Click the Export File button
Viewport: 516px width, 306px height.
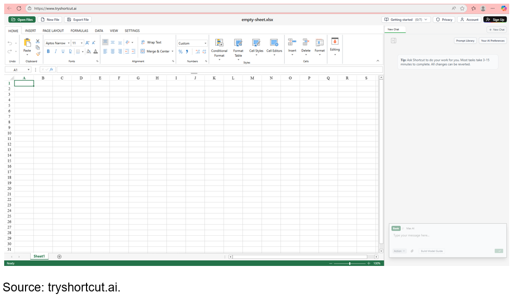(78, 19)
